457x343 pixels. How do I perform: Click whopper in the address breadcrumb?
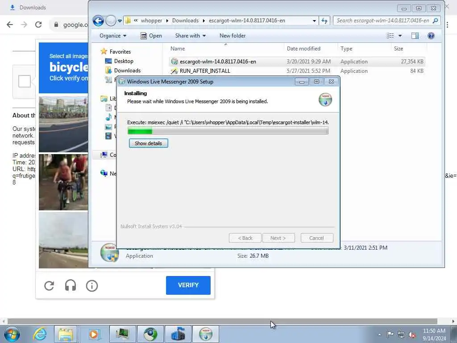pyautogui.click(x=152, y=21)
